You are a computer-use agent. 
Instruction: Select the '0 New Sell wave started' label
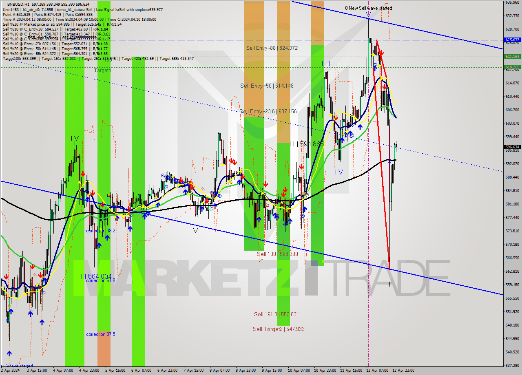click(x=369, y=8)
